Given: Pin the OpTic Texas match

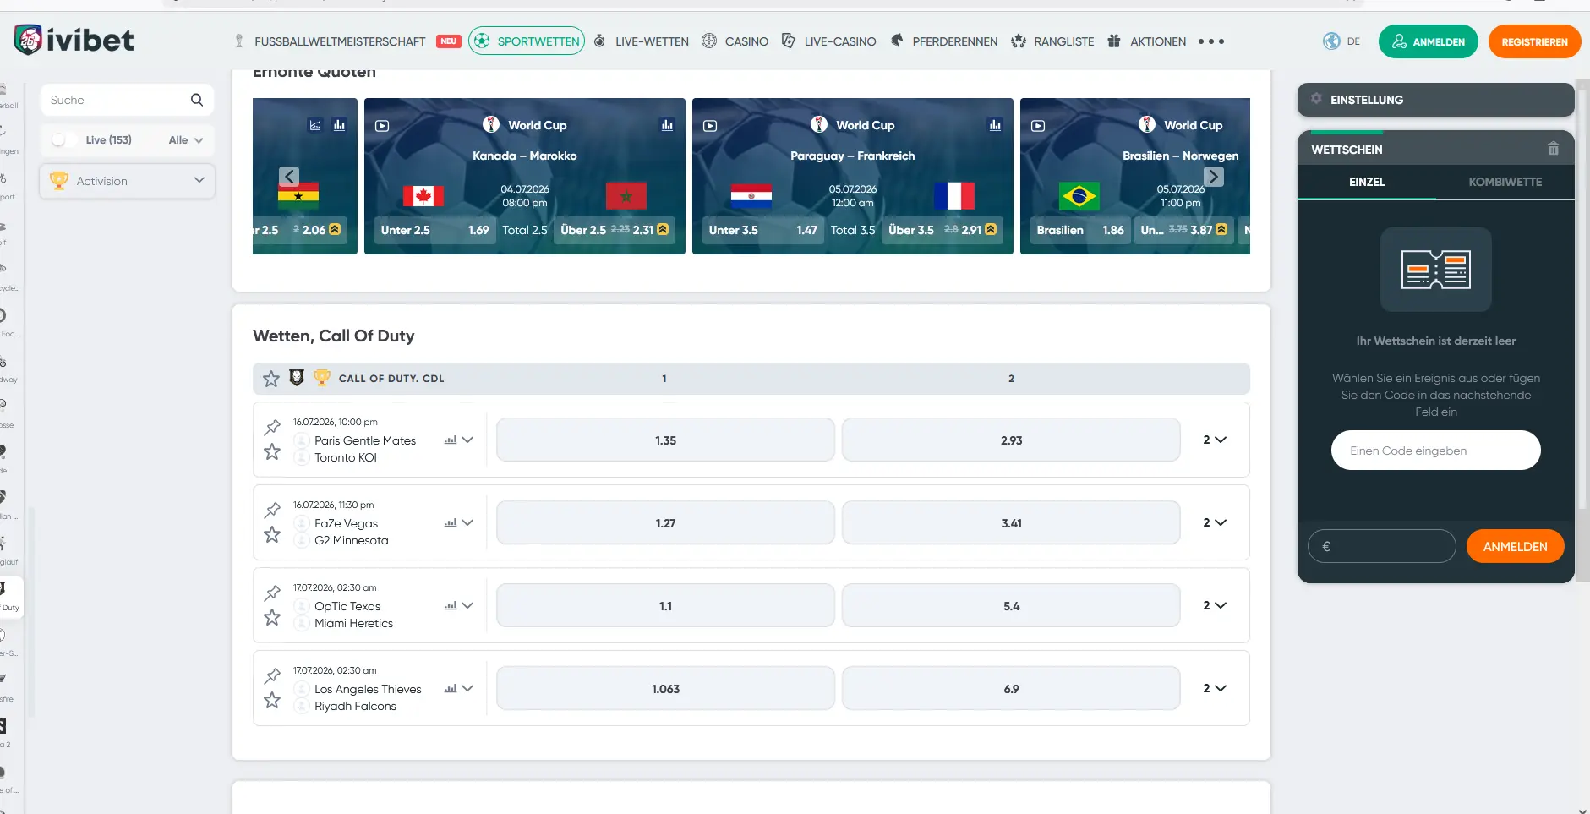Looking at the screenshot, I should 272,593.
